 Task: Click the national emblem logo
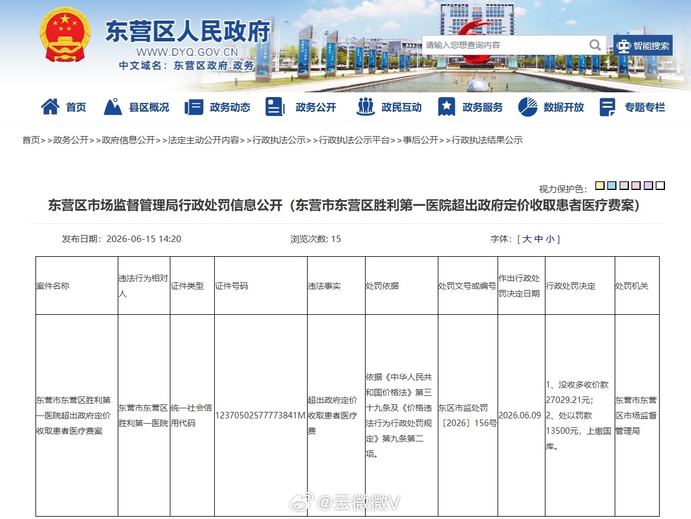click(x=65, y=35)
